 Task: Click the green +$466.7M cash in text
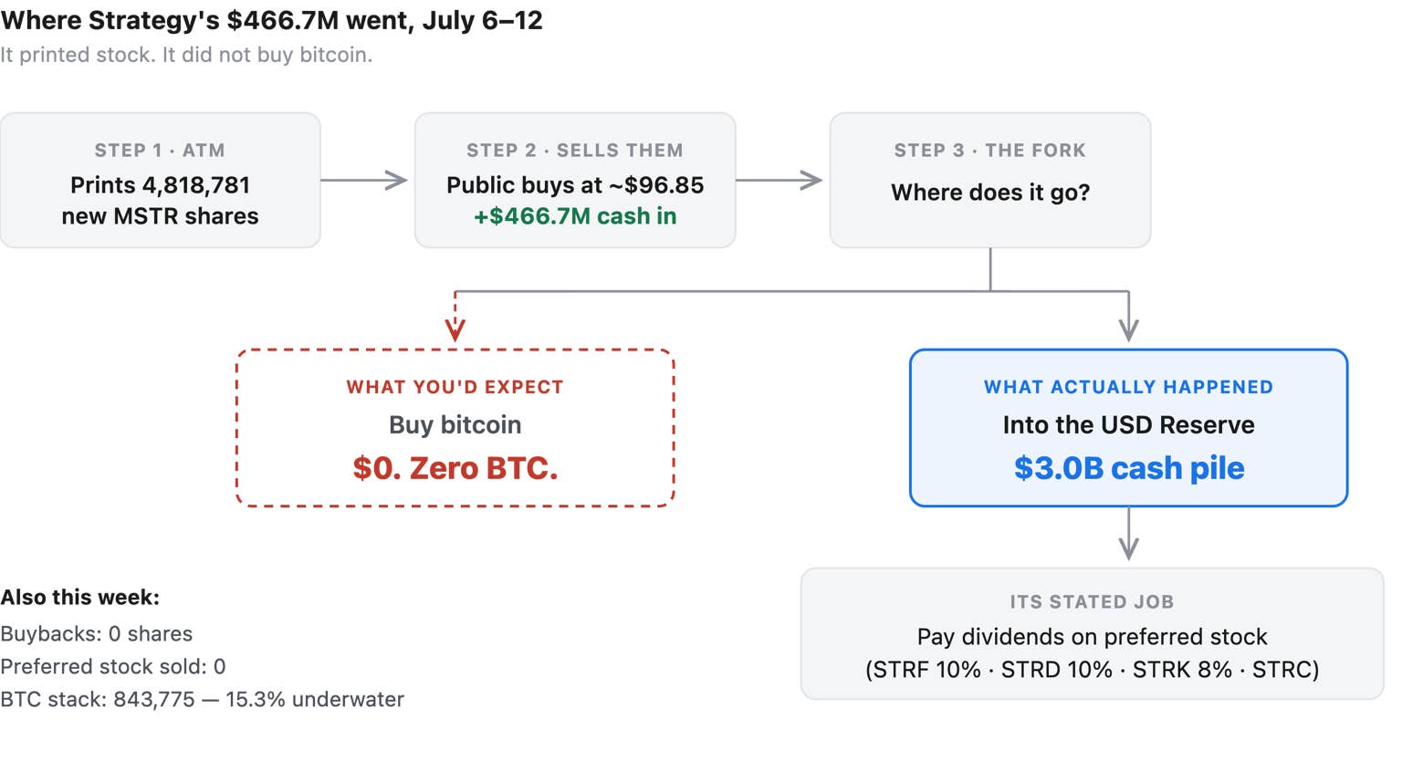pos(575,216)
